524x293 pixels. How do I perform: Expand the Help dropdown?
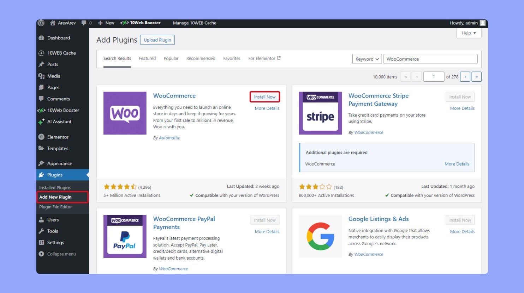[x=468, y=33]
